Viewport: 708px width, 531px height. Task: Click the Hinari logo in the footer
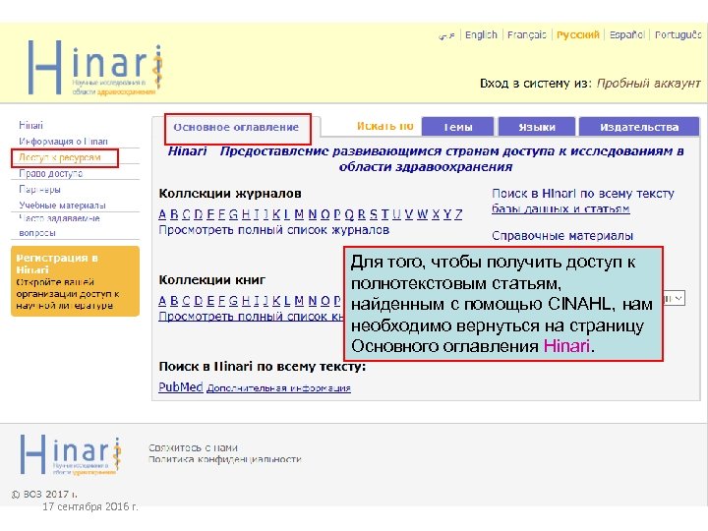71,455
